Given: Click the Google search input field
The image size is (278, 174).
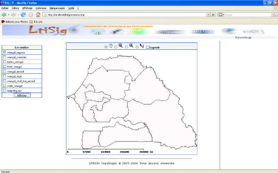Looking at the screenshot, I should tap(248, 15).
